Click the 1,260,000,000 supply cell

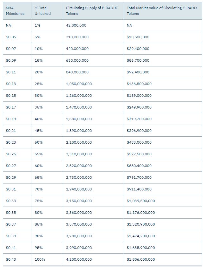pos(93,96)
